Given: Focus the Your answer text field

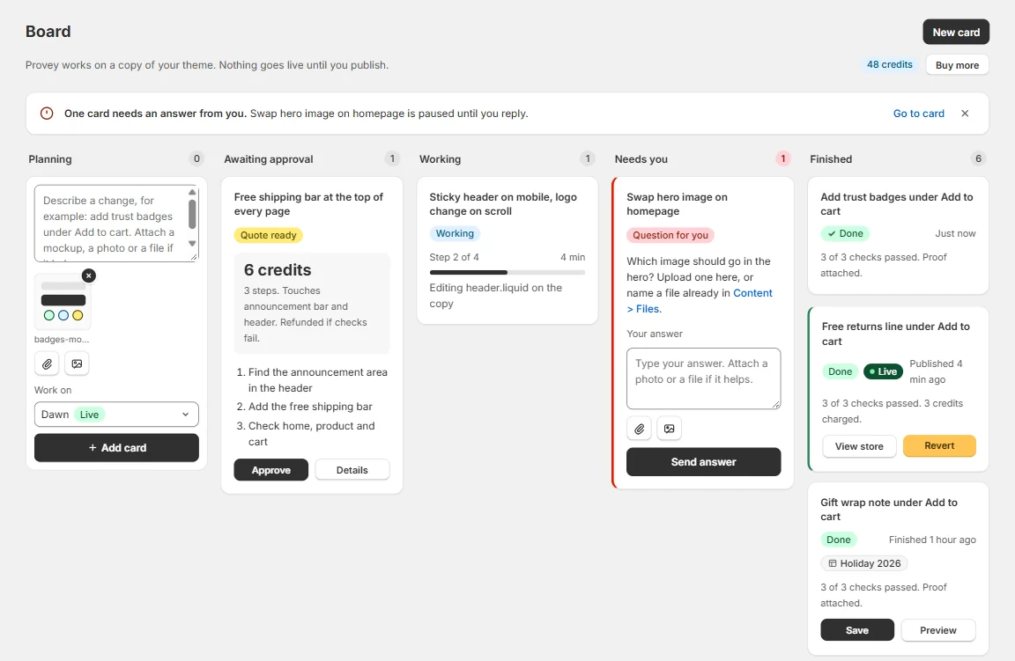Looking at the screenshot, I should tap(704, 378).
